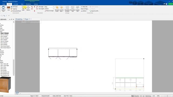The width and height of the screenshot is (173, 97).
Task: Select 'Floor 1 Drawer' in cabinet list
Action: point(5,33)
